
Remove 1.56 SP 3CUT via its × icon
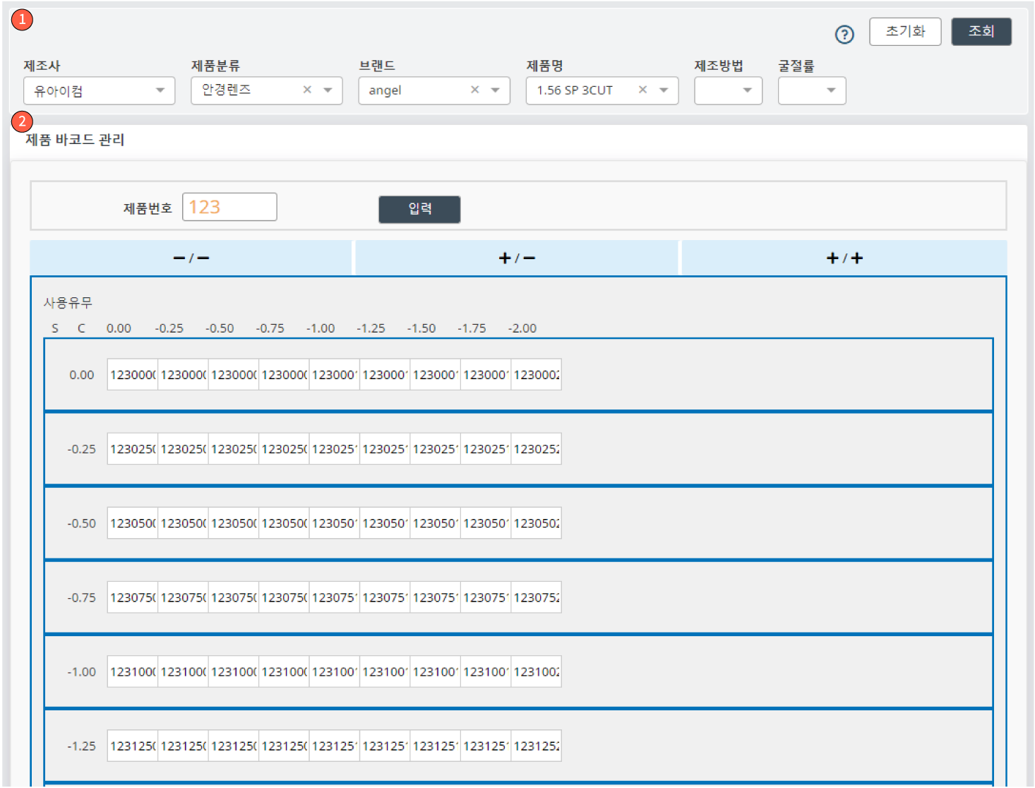(642, 90)
